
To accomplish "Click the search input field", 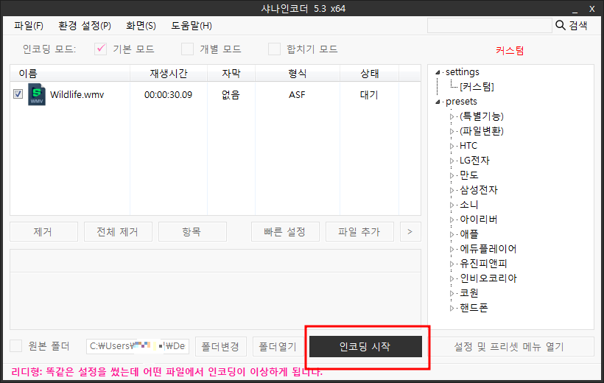I will coord(490,26).
